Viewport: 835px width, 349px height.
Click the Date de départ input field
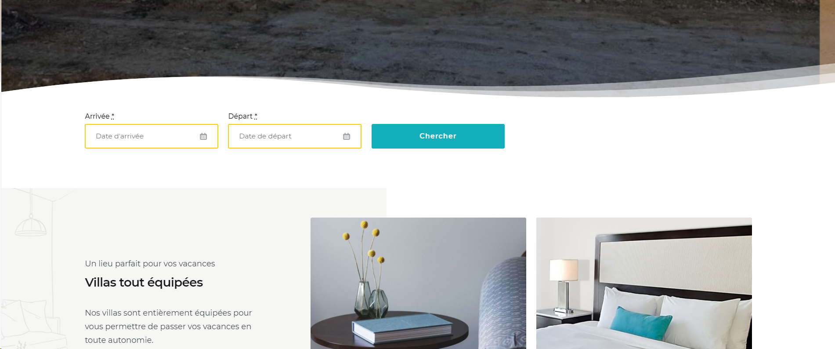pyautogui.click(x=295, y=136)
